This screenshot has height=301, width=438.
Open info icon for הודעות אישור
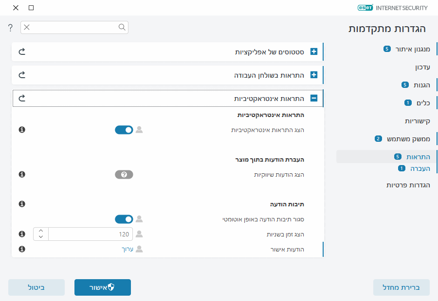point(22,249)
